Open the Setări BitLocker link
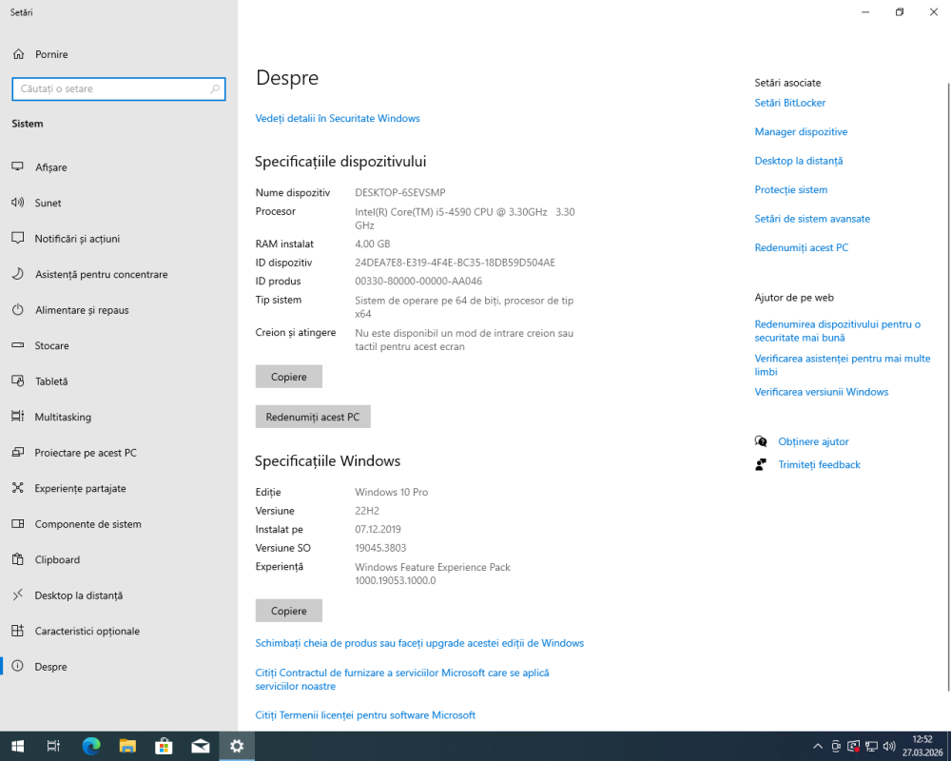This screenshot has height=761, width=951. coord(789,103)
